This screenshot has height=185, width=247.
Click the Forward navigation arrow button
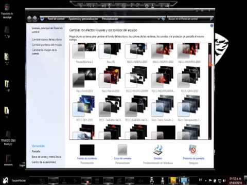pos(35,18)
